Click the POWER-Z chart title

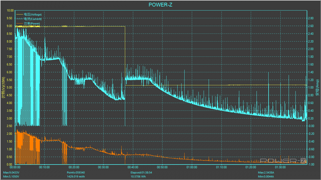(160, 5)
